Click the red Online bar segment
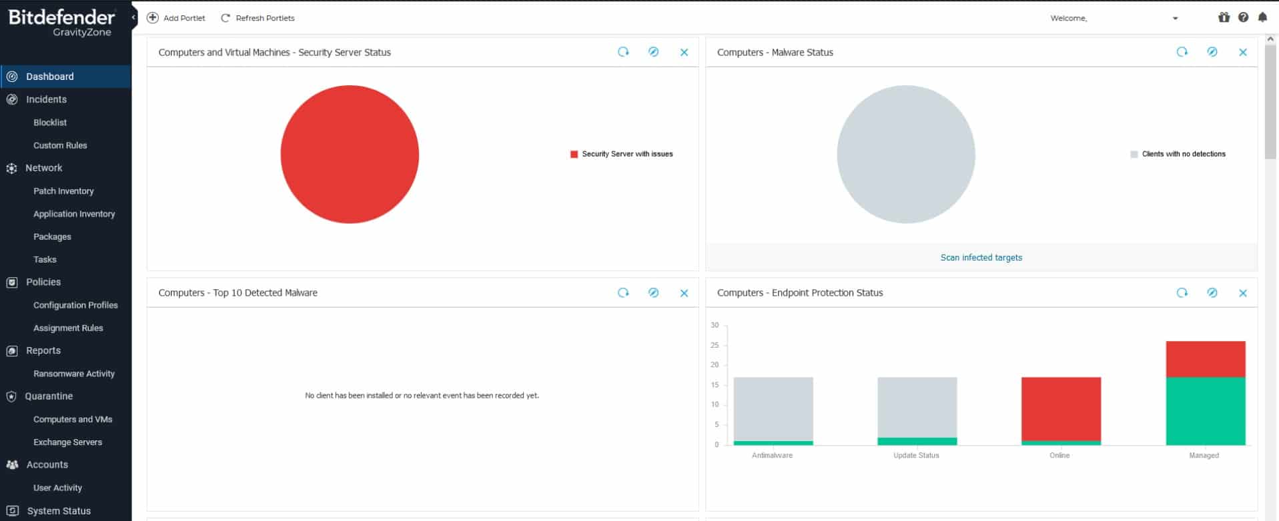Image resolution: width=1279 pixels, height=521 pixels. pos(1061,408)
